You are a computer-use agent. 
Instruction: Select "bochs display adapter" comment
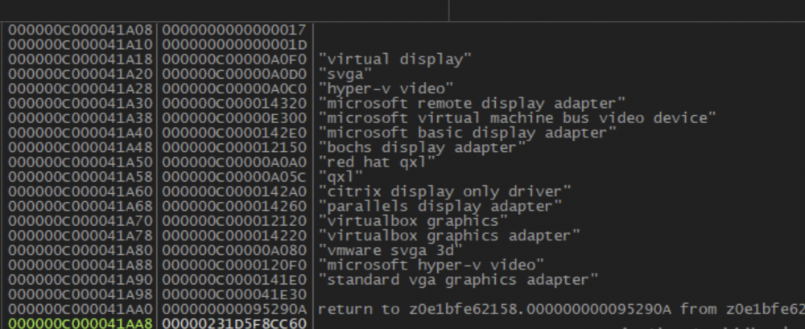click(x=422, y=148)
